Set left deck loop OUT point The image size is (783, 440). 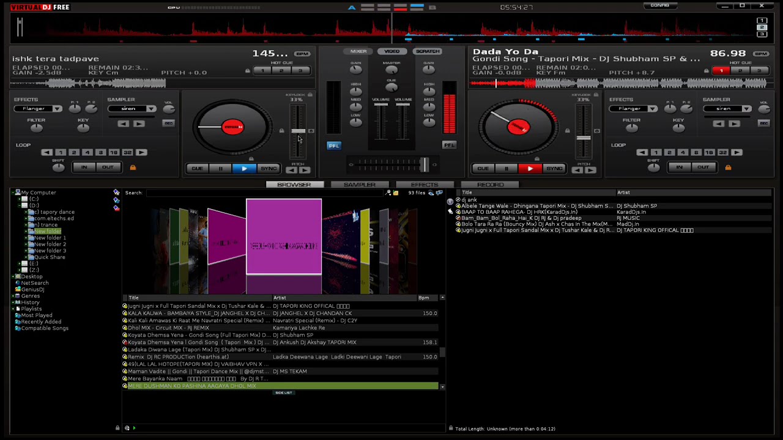tap(108, 167)
